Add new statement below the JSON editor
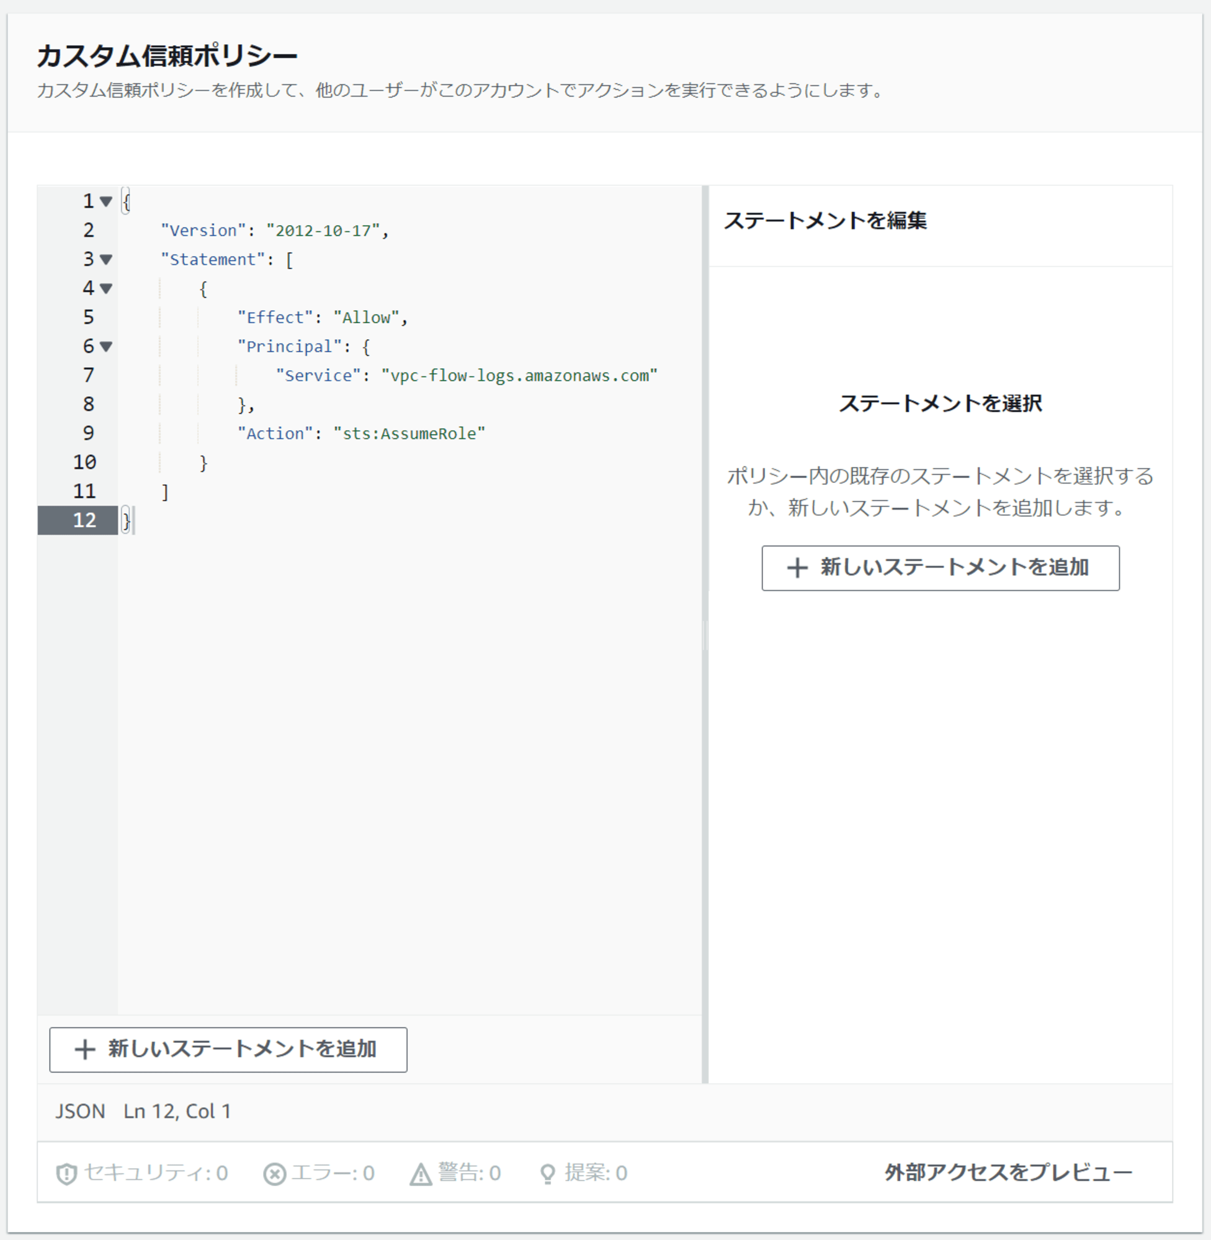1211x1240 pixels. coord(228,1049)
